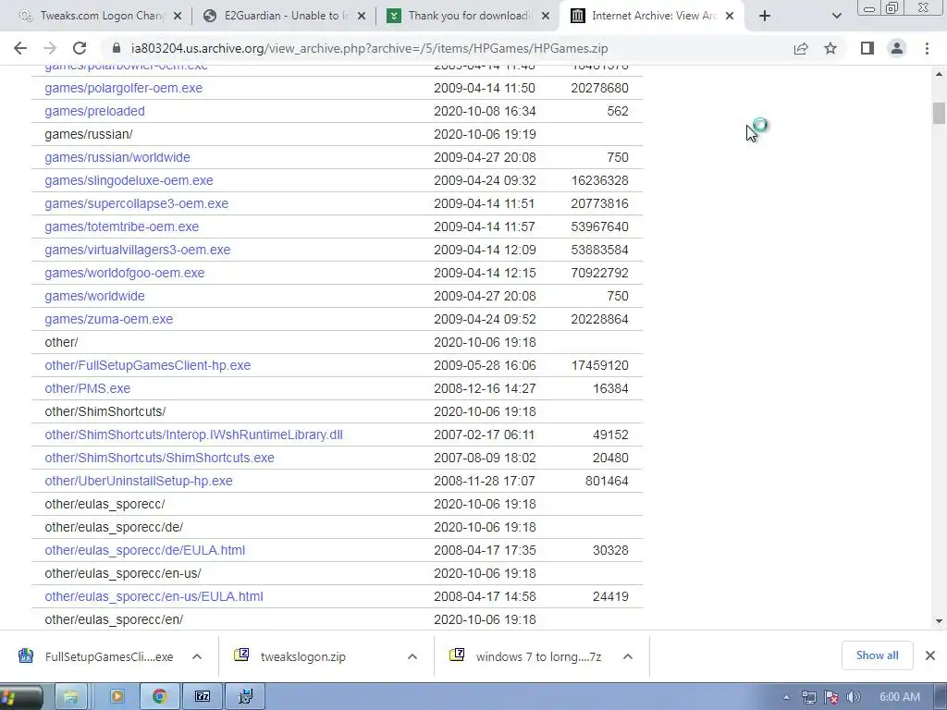
Task: Open Windows Explorer from taskbar
Action: 71,697
